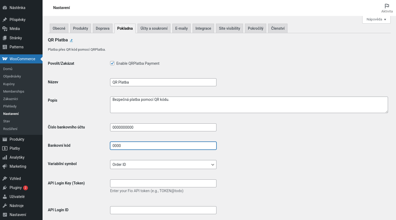This screenshot has height=220, width=396.
Task: Open the Účty a soukromí tab
Action: point(154,28)
